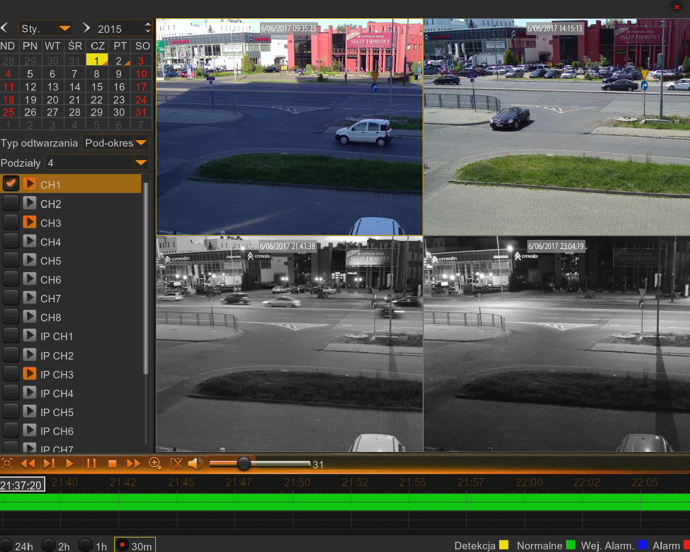This screenshot has width=690, height=552.
Task: Uncheck the CH1 channel checkbox
Action: coord(11,184)
